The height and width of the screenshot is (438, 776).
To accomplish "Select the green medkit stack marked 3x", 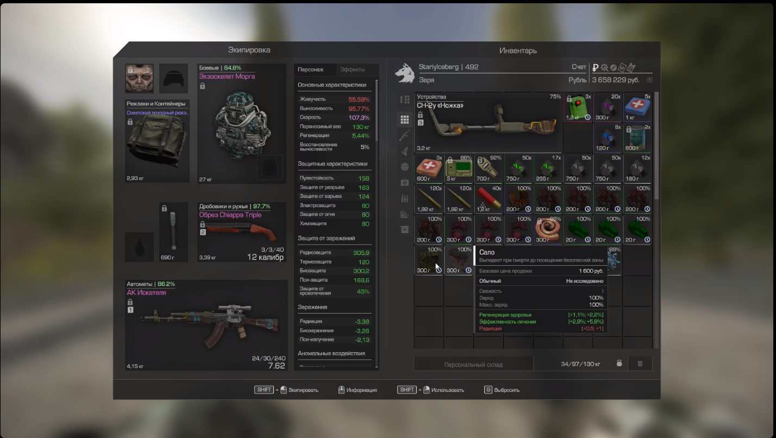I will coord(578,107).
